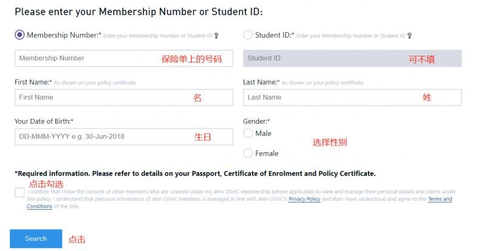The image size is (486, 251).
Task: Select the Membership Number radio button
Action: [x=19, y=35]
